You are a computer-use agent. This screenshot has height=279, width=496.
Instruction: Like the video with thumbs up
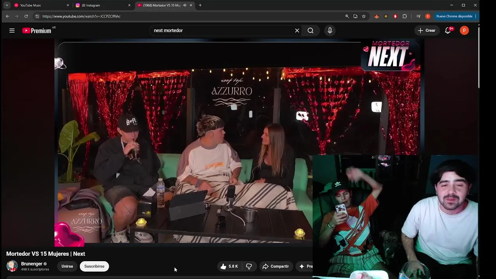point(229,266)
